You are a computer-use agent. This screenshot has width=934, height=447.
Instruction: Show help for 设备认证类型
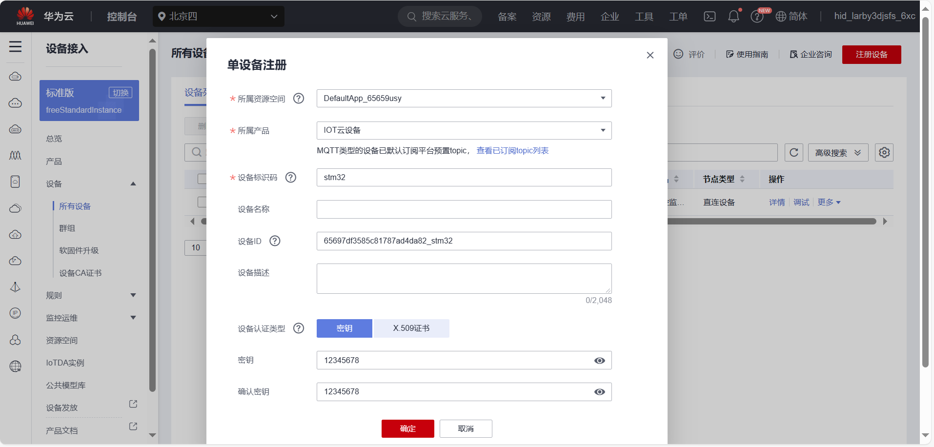pos(299,328)
